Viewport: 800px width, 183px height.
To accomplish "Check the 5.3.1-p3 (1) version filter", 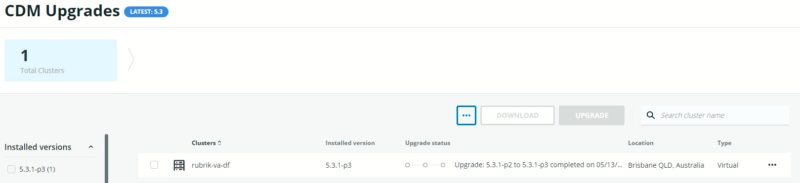I will point(11,169).
